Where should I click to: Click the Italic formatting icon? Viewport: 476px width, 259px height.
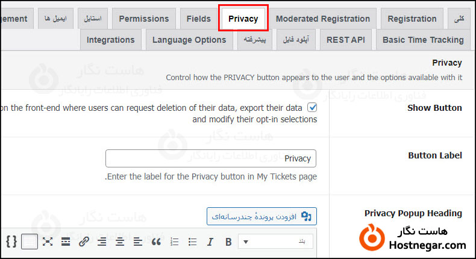click(x=210, y=242)
